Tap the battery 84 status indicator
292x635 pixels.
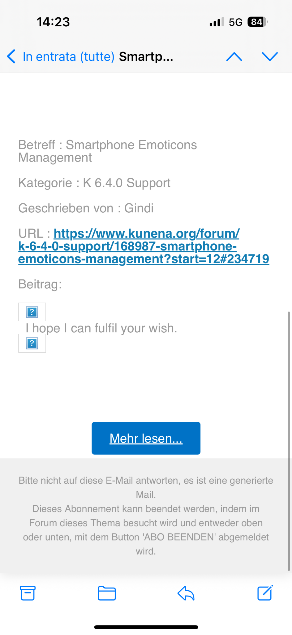point(257,22)
